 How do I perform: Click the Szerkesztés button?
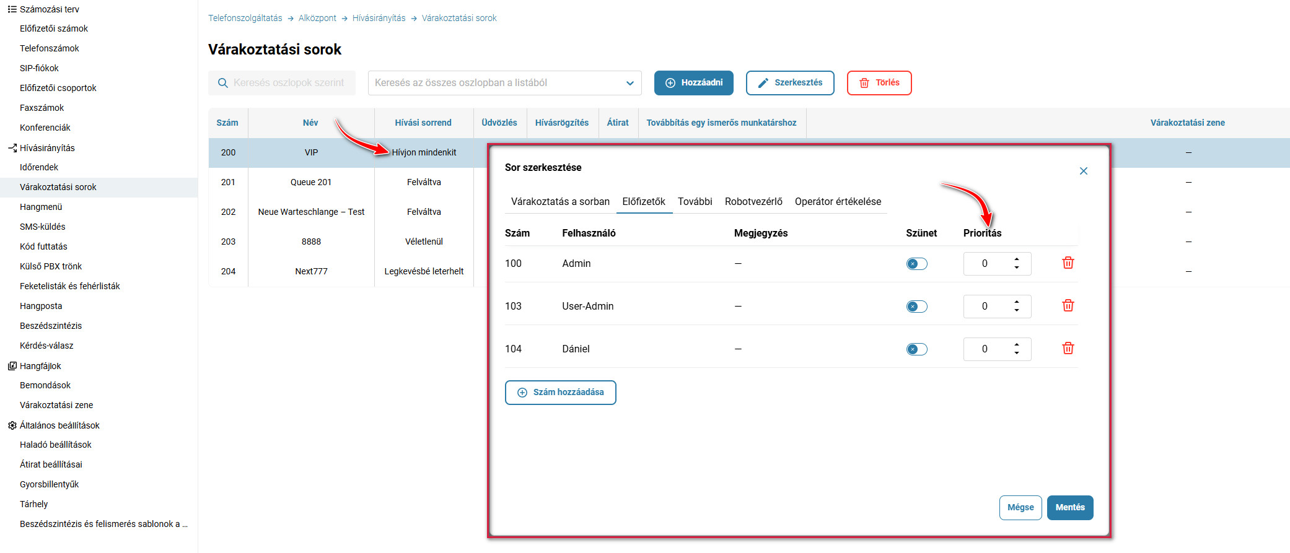click(x=790, y=83)
